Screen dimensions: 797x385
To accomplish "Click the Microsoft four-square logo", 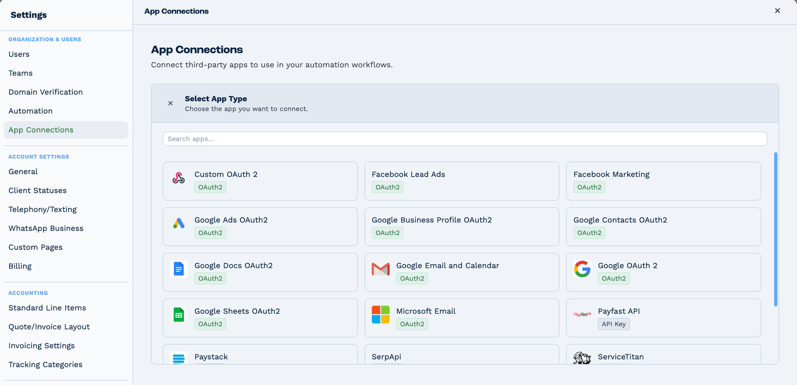I will click(381, 315).
